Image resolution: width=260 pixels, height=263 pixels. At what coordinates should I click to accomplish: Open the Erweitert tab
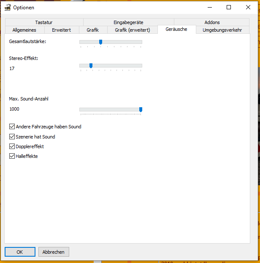click(61, 30)
